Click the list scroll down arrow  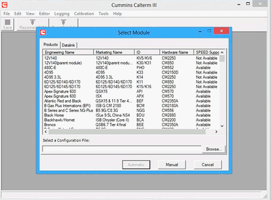coord(222,126)
